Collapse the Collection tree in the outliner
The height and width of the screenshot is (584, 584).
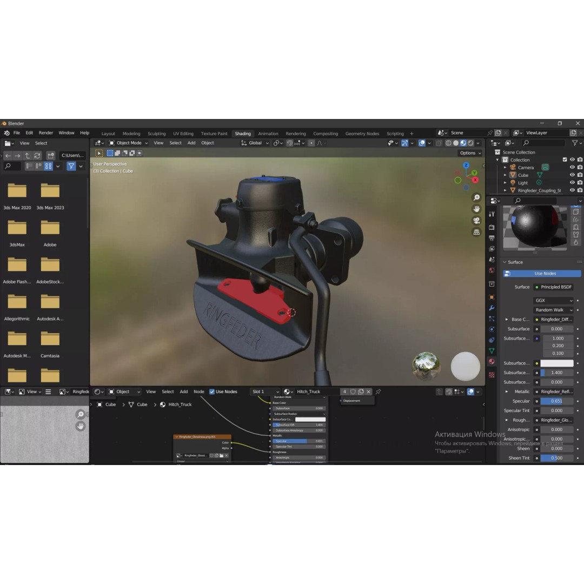497,160
